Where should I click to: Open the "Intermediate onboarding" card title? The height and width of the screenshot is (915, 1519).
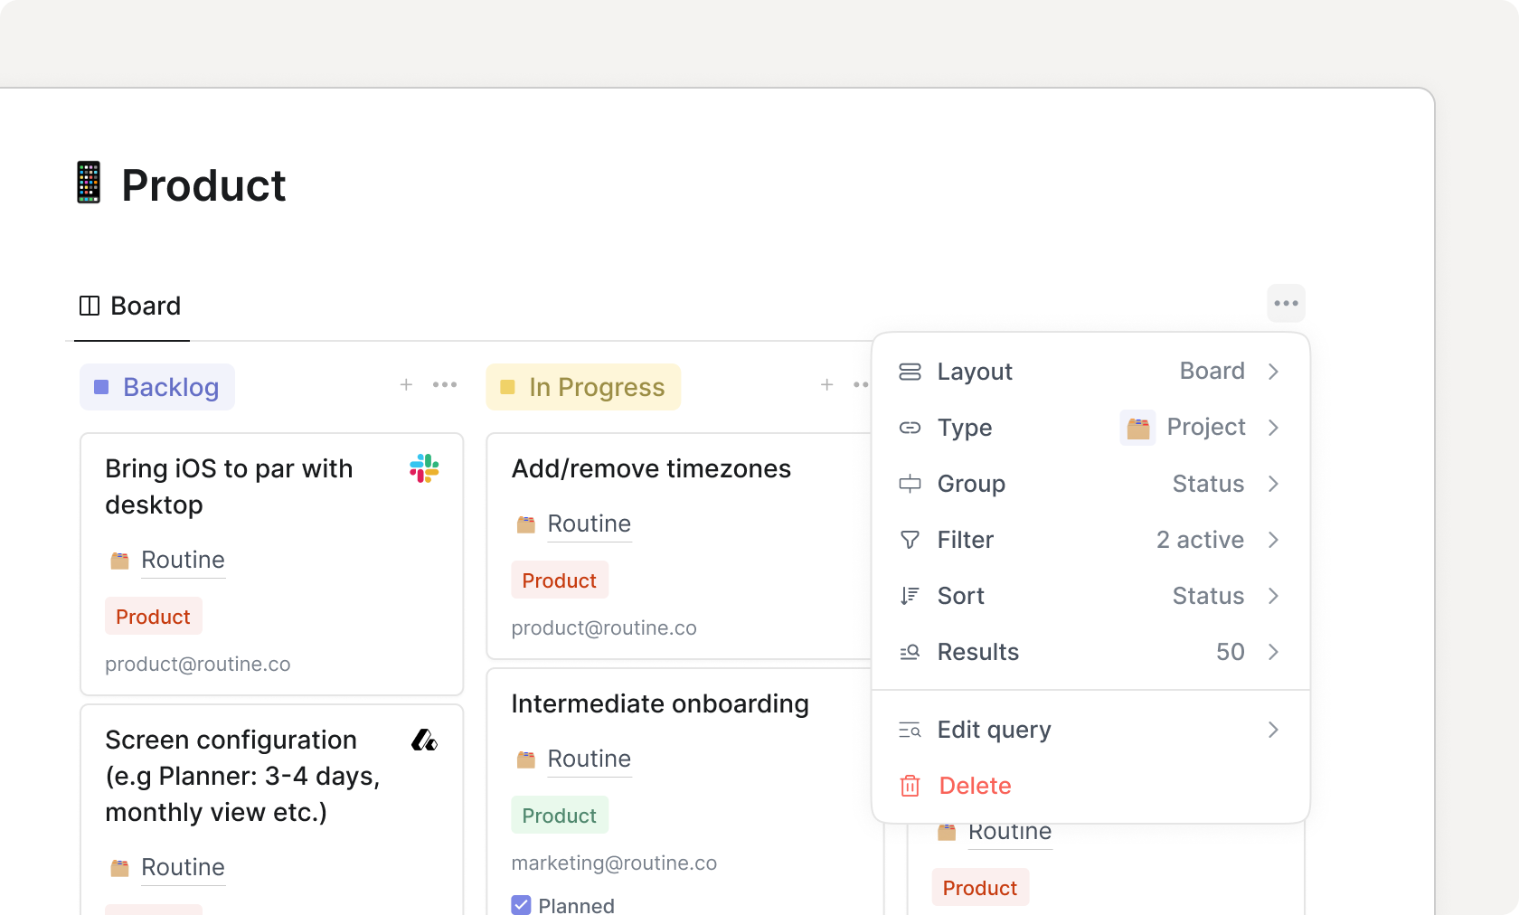pos(660,703)
